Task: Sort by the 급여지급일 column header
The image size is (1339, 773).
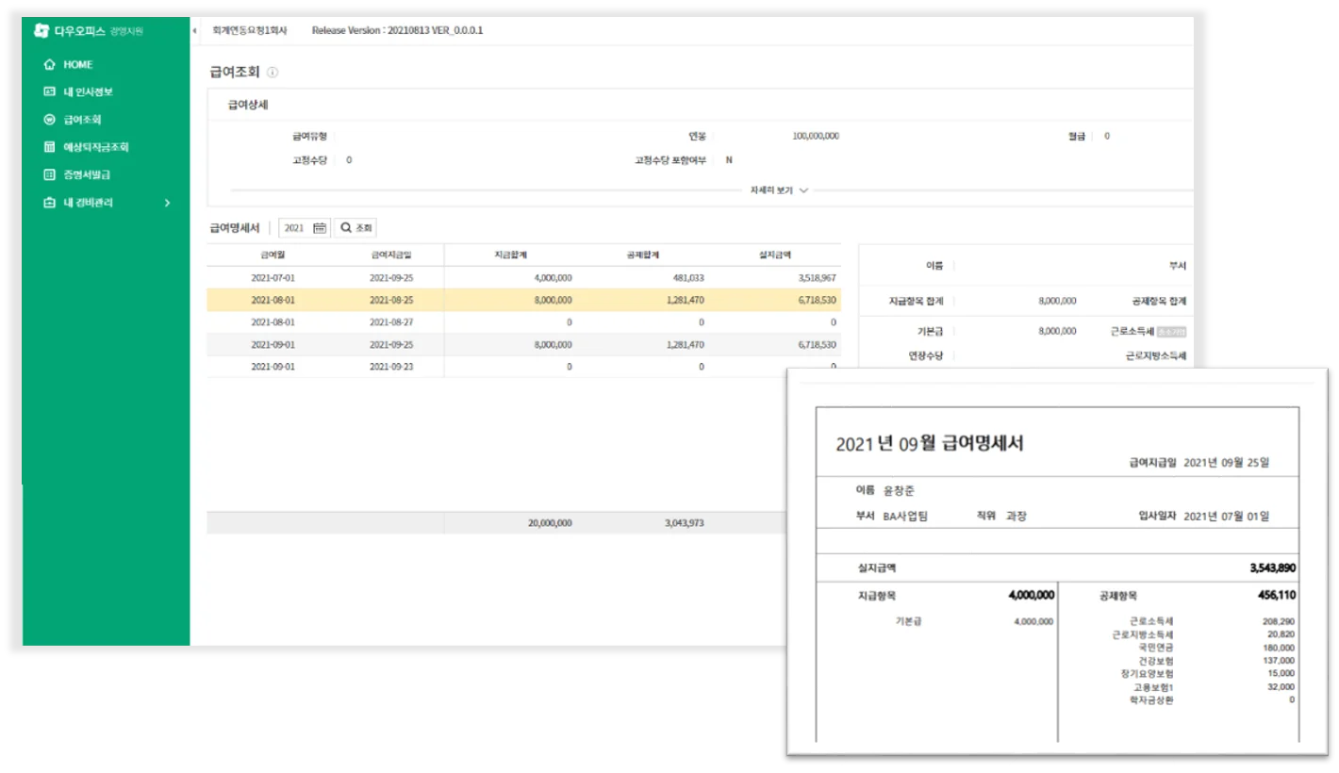Action: 391,255
